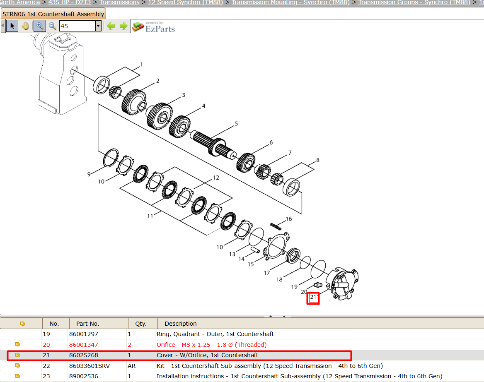Select part number 86001347 in red
Screen dimensions: 484x382
click(84, 345)
